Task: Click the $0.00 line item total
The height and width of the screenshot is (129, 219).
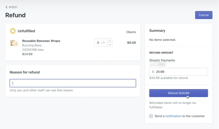Action: click(131, 43)
